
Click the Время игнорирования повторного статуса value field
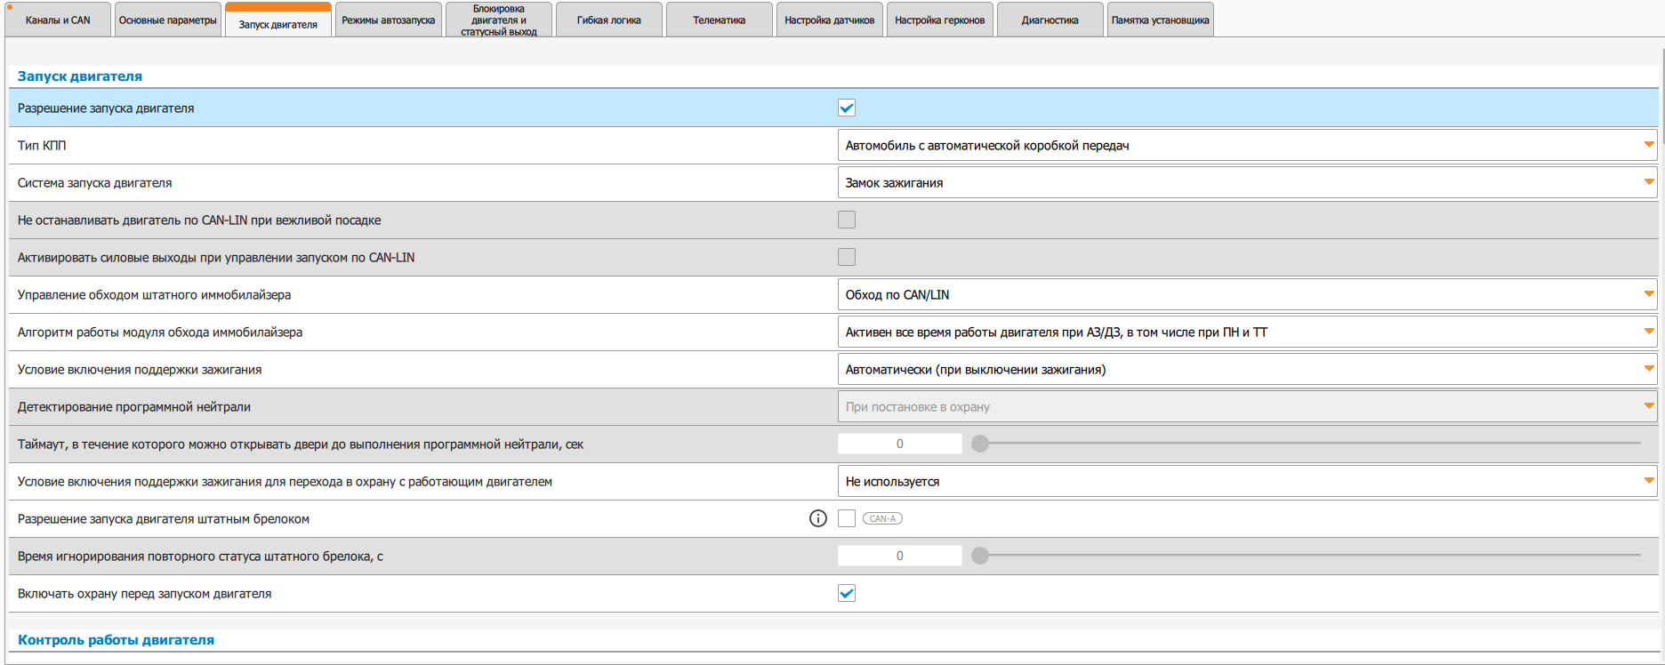[x=900, y=556]
